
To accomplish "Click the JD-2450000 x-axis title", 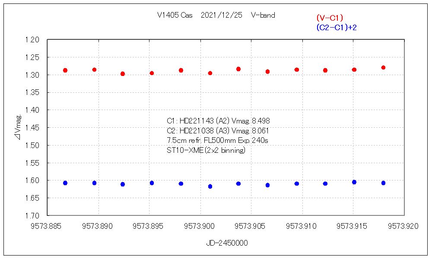I will (x=227, y=243).
